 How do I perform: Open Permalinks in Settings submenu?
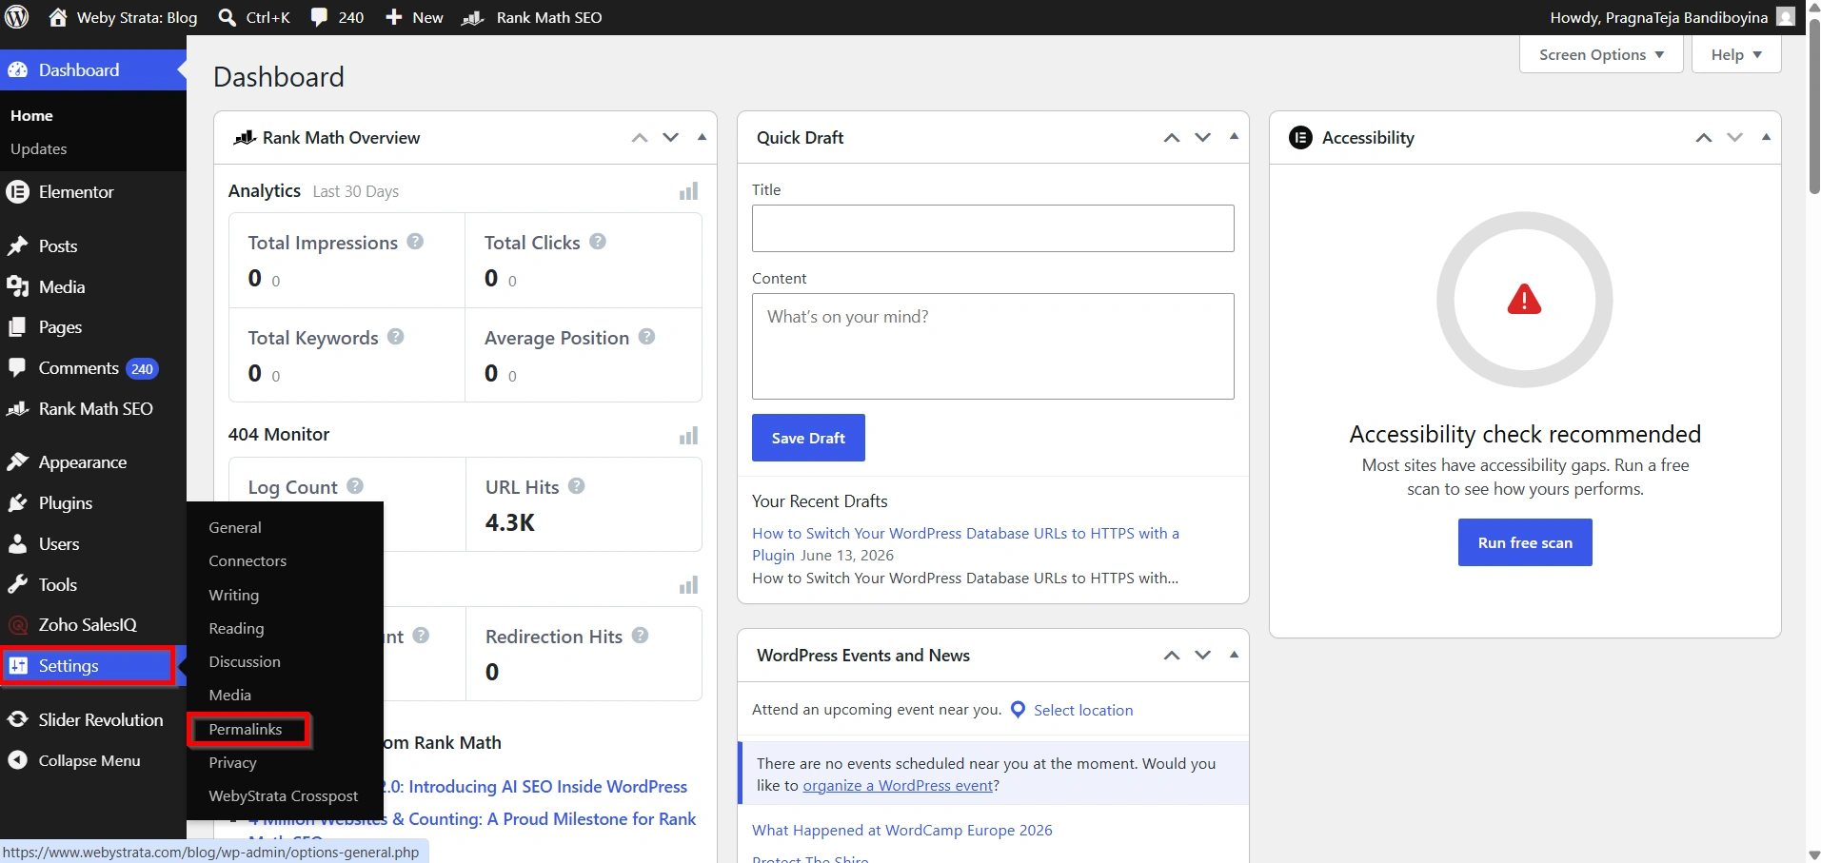tap(246, 729)
